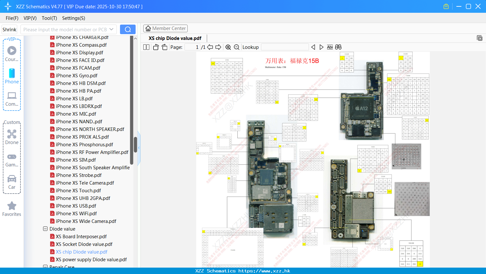Select the Computer category icon
Viewport: 486px width, 274px height.
12,95
